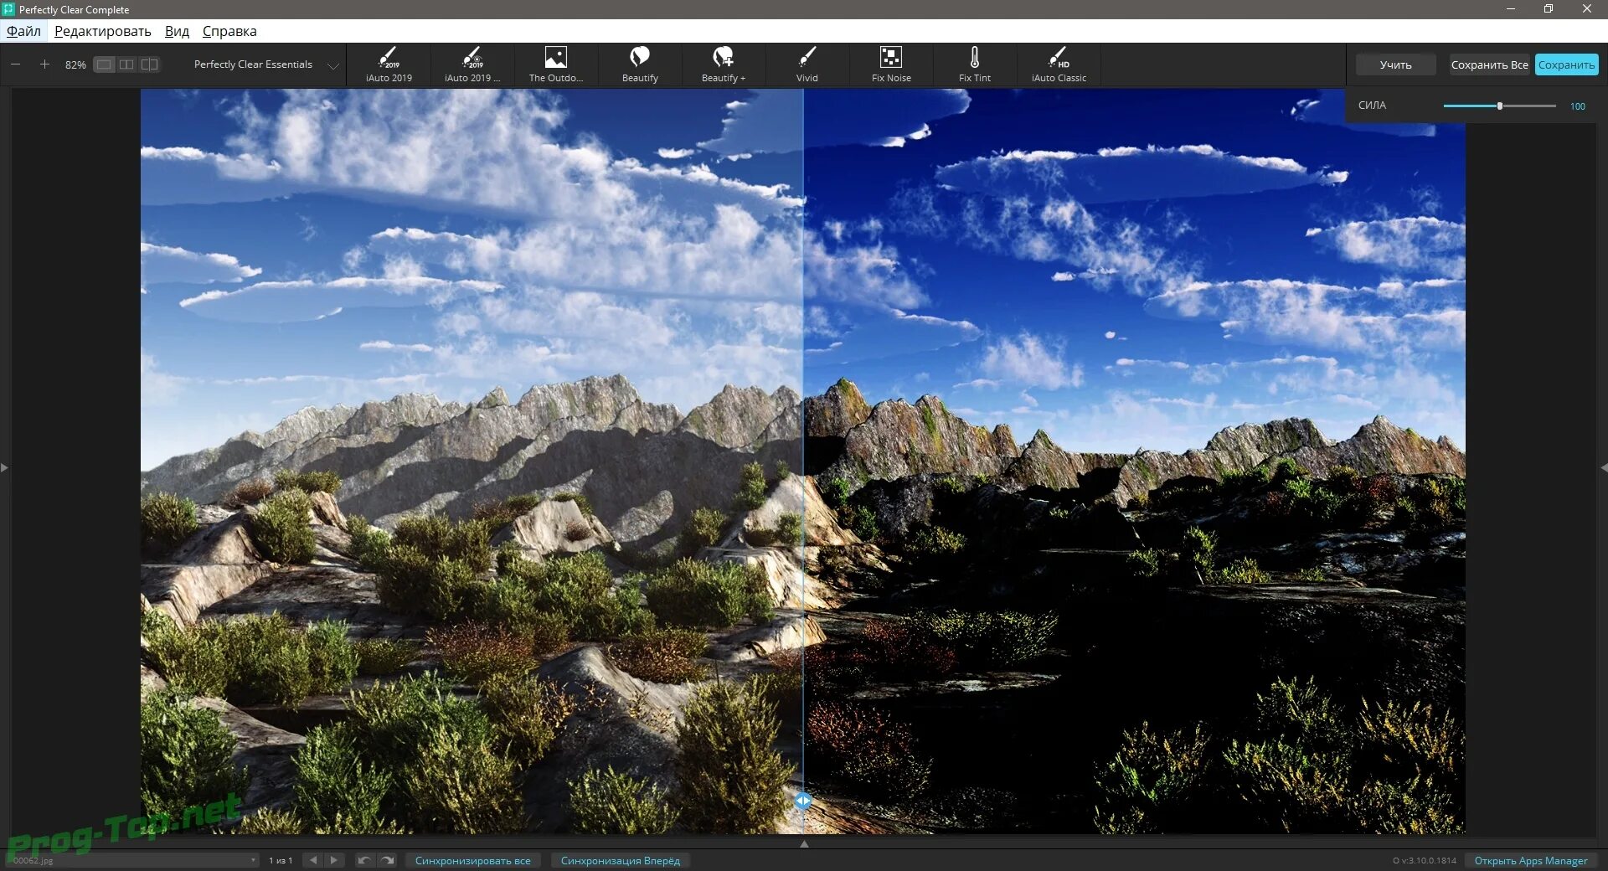Screen dimensions: 1608x871
Task: Apply the Fix Tint preset
Action: pyautogui.click(x=975, y=64)
